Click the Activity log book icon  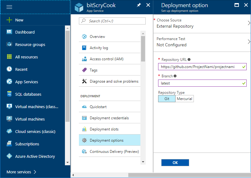click(84, 48)
